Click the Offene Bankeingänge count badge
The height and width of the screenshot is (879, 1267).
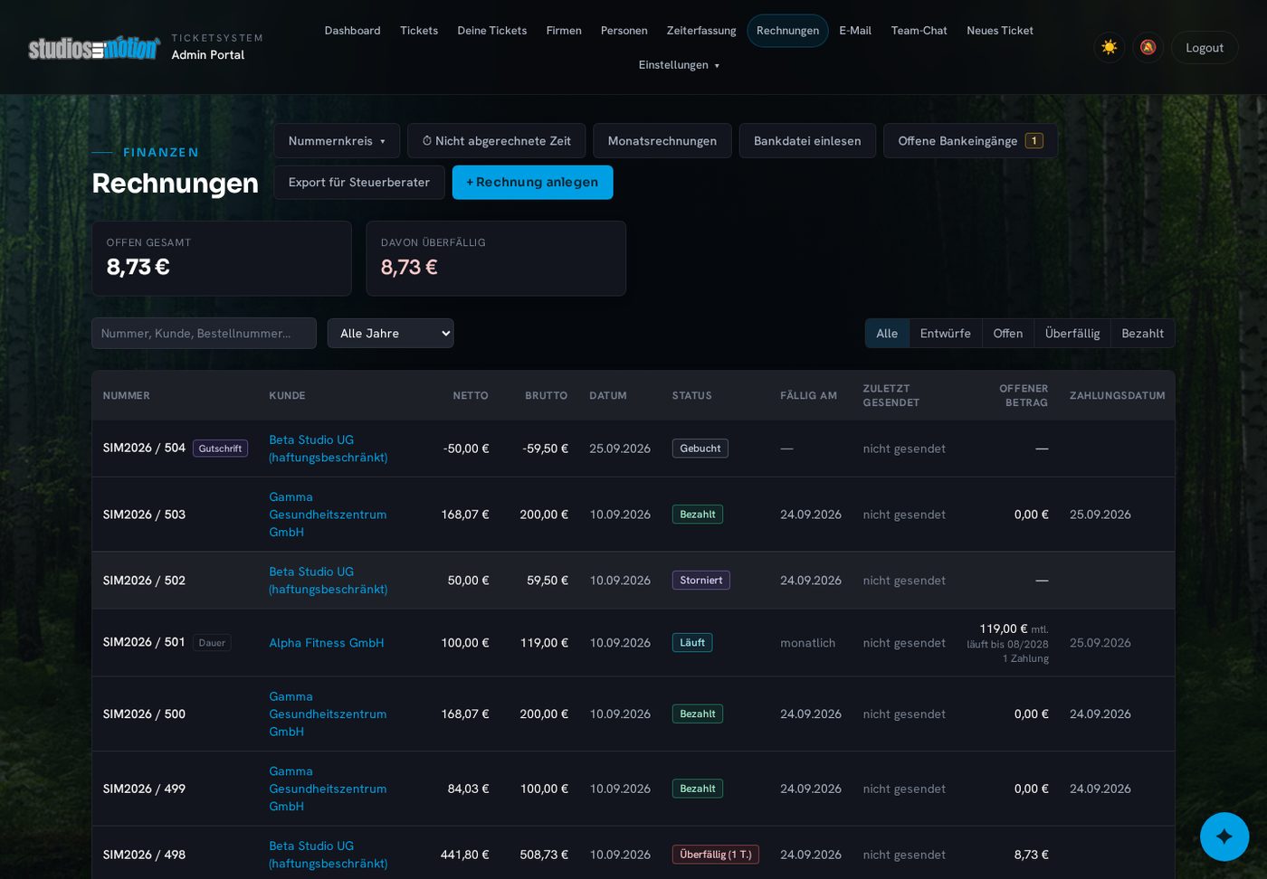click(x=1034, y=141)
